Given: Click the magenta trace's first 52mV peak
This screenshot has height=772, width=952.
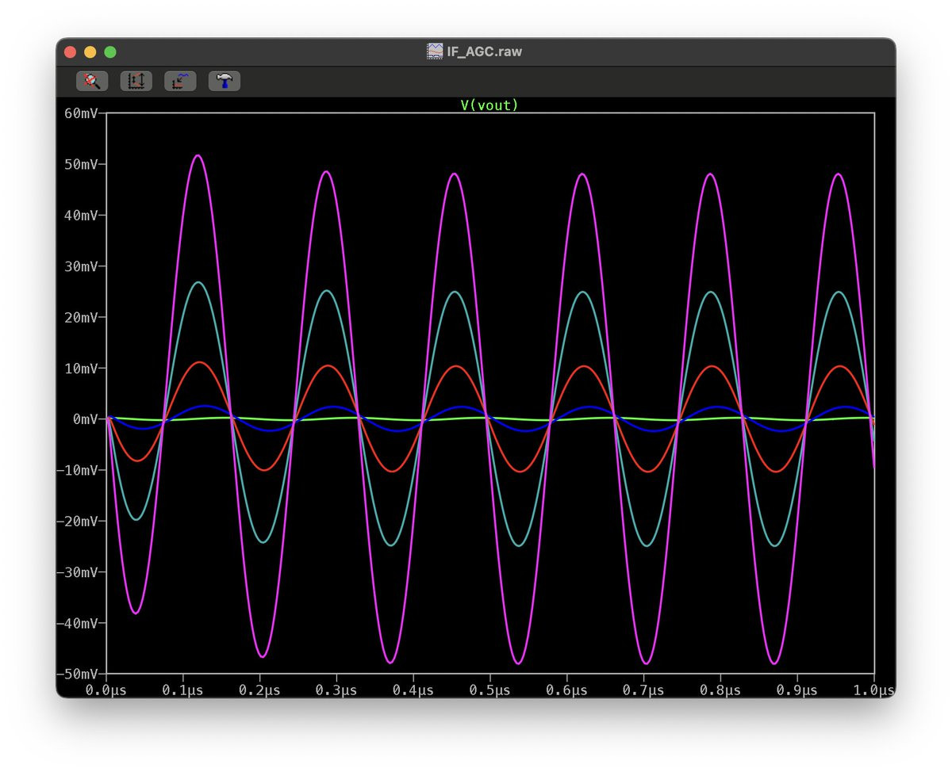Looking at the screenshot, I should 198,155.
